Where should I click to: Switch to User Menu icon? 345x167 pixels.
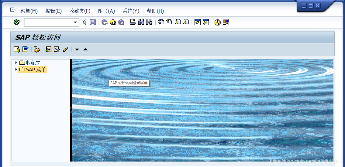click(x=17, y=49)
